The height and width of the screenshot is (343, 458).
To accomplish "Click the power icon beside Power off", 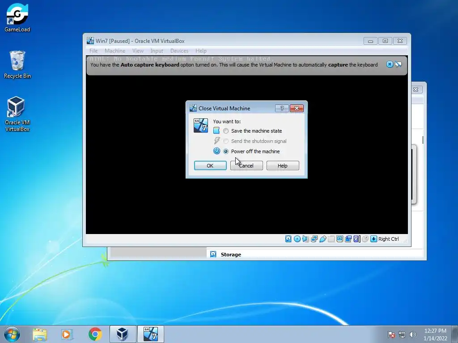I will (216, 151).
